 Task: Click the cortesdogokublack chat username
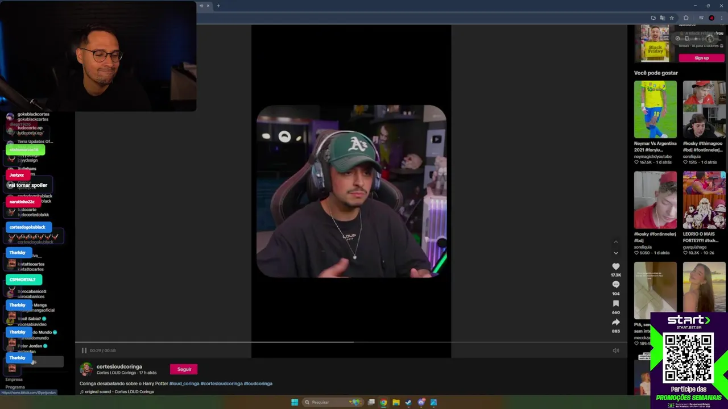(x=27, y=227)
